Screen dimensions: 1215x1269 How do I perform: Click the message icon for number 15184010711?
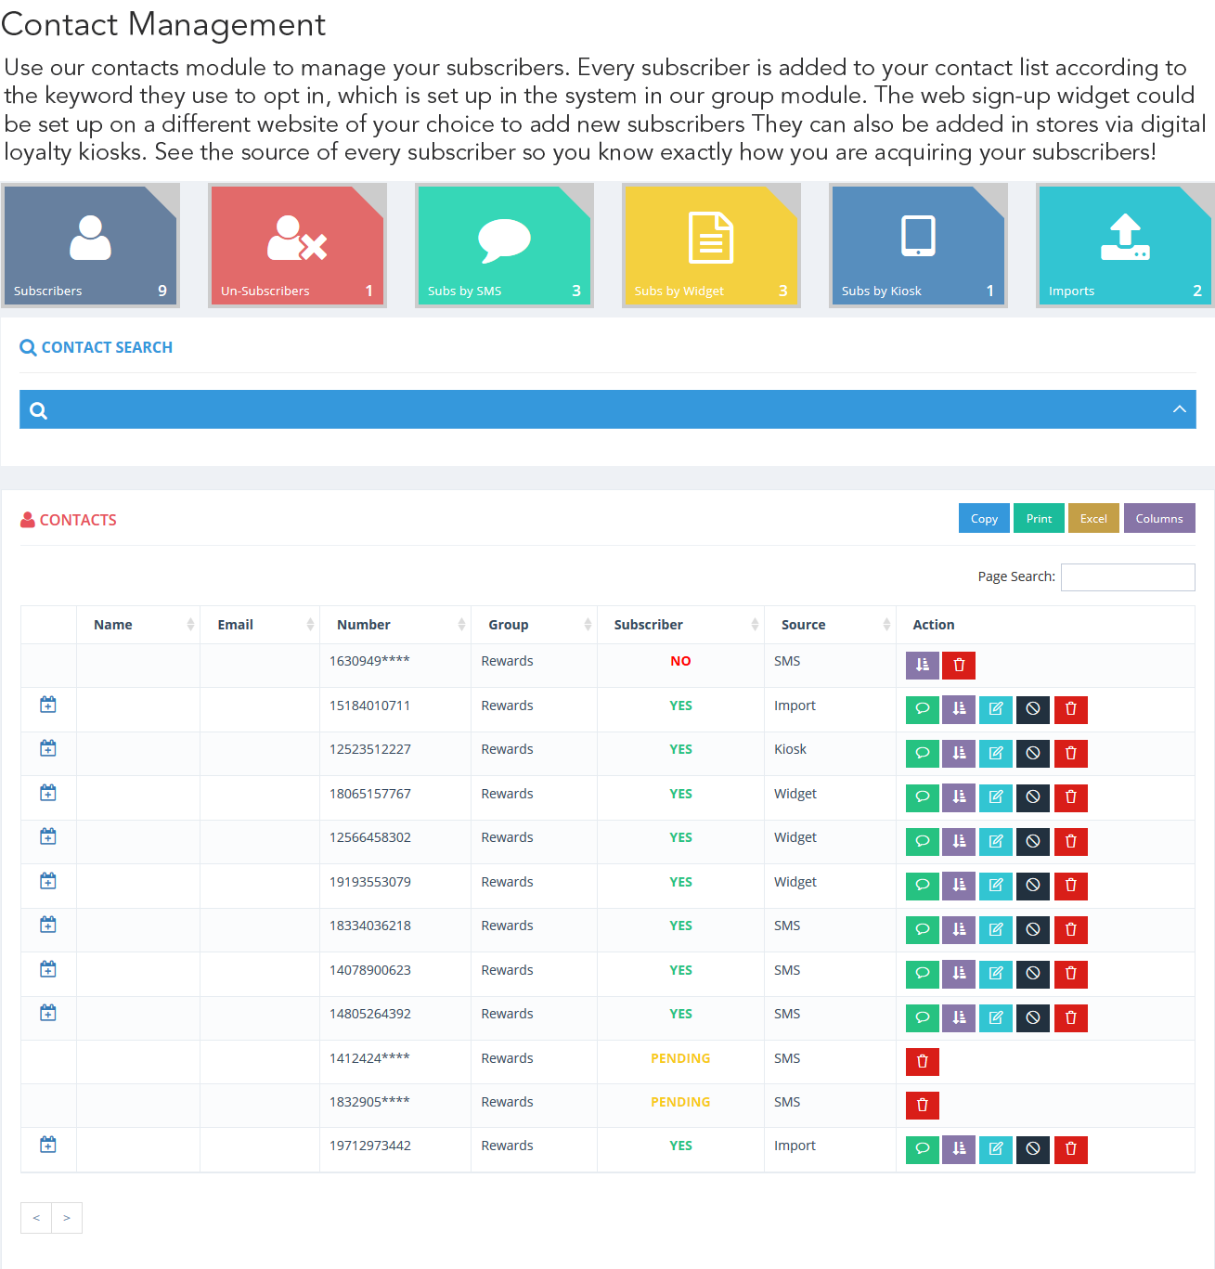(x=922, y=709)
